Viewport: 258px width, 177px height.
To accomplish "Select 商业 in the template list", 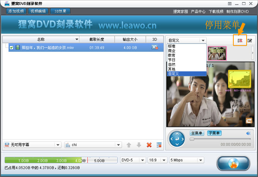I will click(x=187, y=51).
